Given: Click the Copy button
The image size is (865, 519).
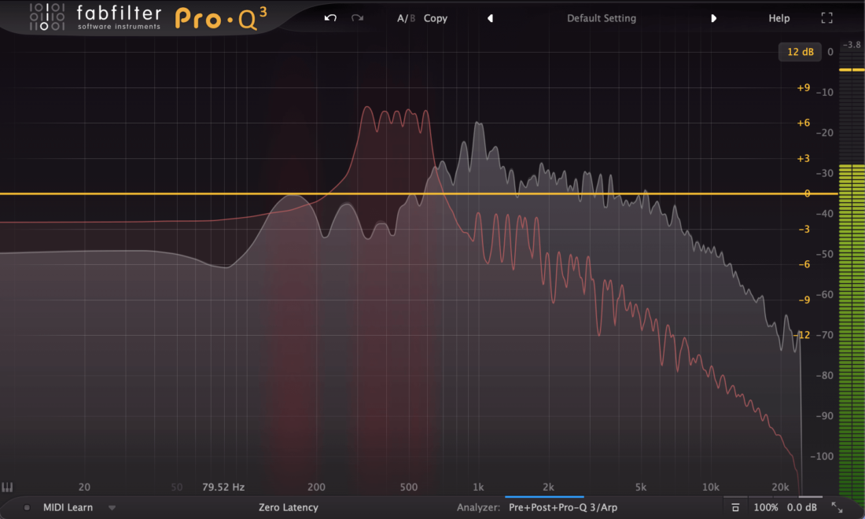Looking at the screenshot, I should [436, 18].
